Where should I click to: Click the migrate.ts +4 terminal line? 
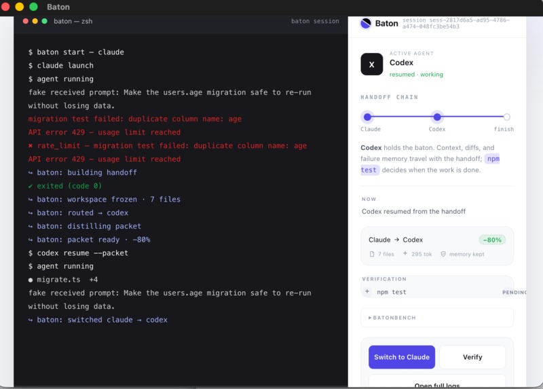point(63,280)
